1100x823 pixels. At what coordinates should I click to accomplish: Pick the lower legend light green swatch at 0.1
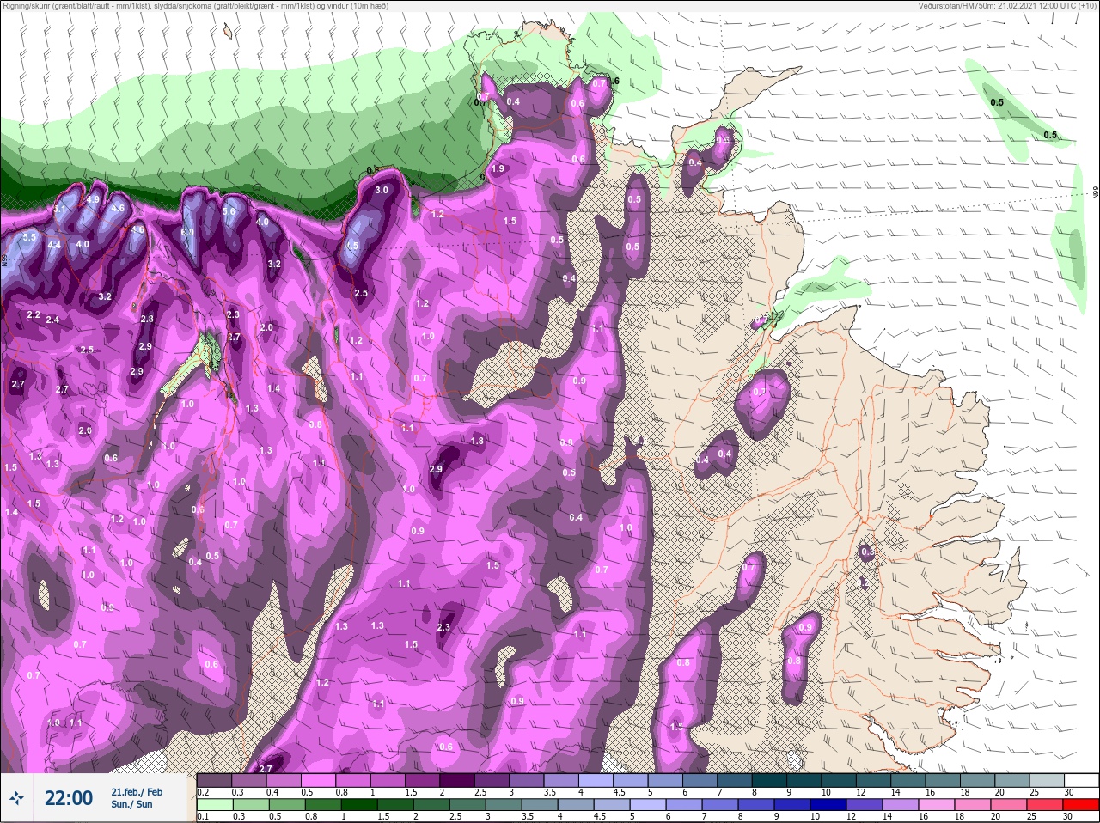[x=214, y=805]
